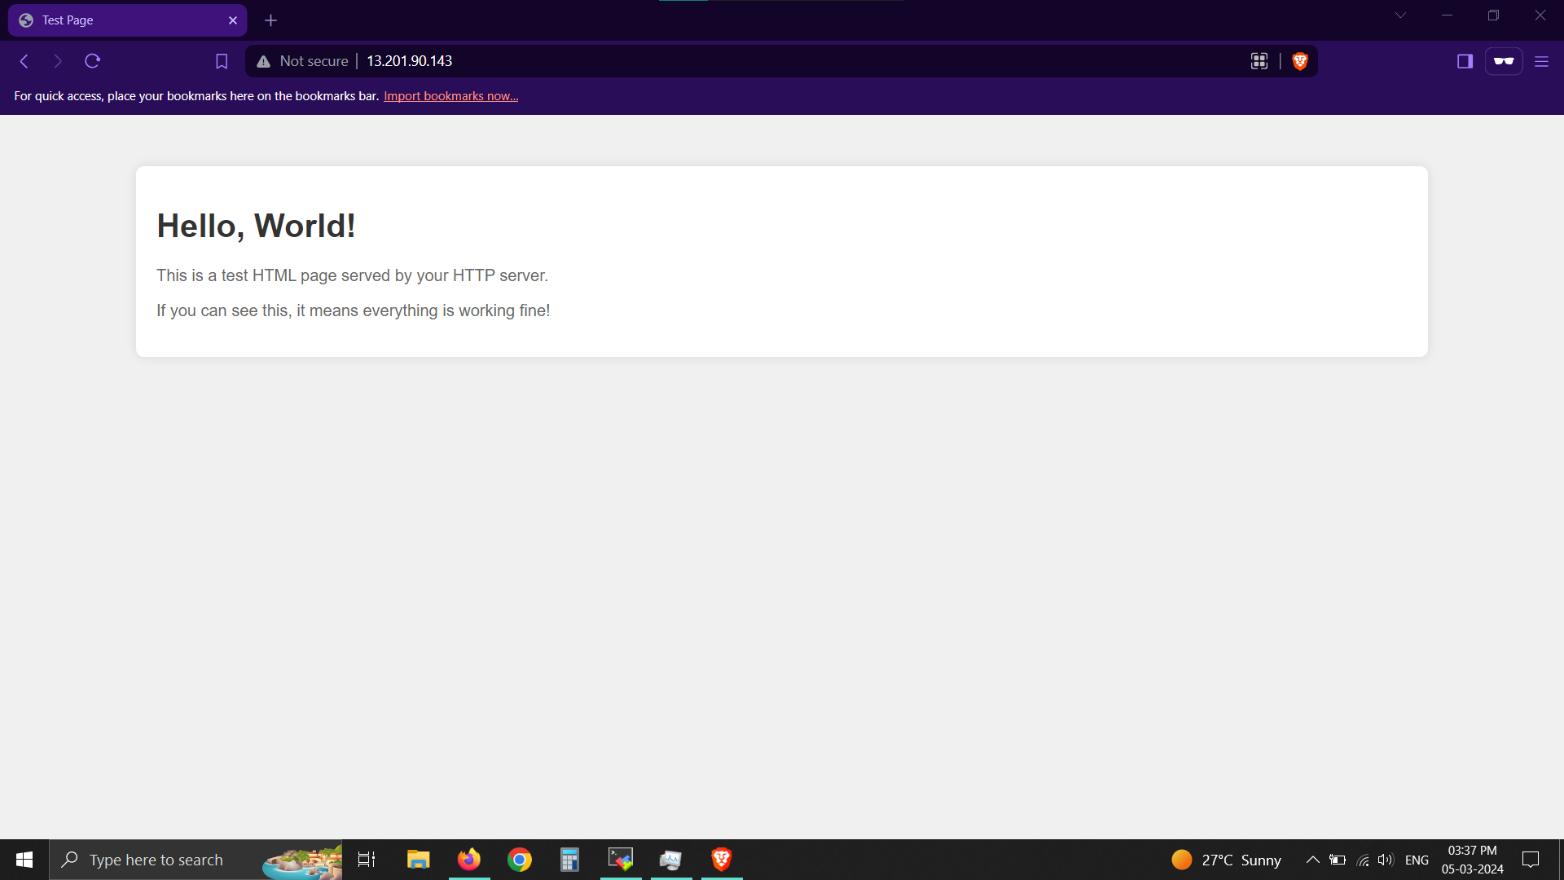1564x880 pixels.
Task: Launch Chrome from the taskbar
Action: pyautogui.click(x=520, y=860)
